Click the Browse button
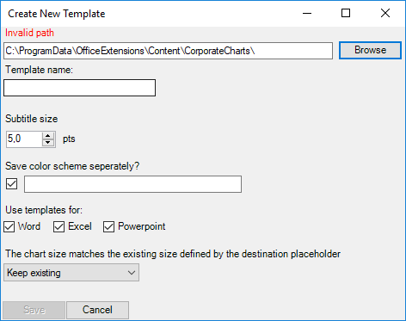406x321 pixels. (x=370, y=51)
